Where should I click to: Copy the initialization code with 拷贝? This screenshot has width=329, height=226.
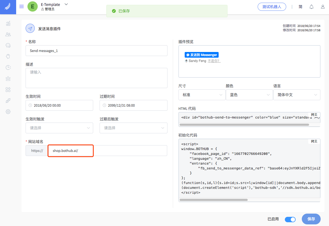pos(314,141)
